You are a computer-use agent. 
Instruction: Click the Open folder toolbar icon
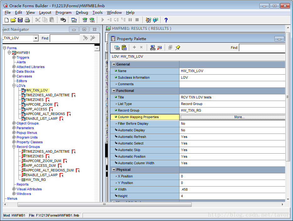click(13, 20)
